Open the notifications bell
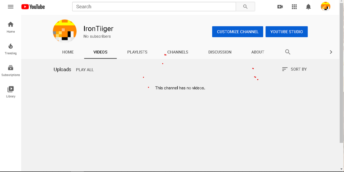This screenshot has height=172, width=344. point(308,7)
